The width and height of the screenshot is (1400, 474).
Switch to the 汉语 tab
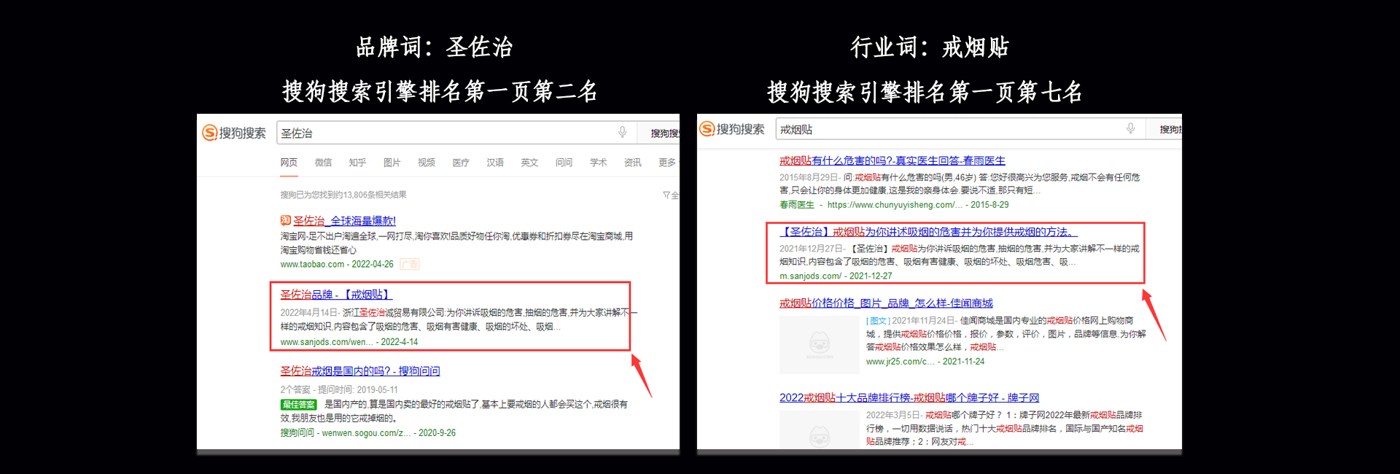[495, 163]
